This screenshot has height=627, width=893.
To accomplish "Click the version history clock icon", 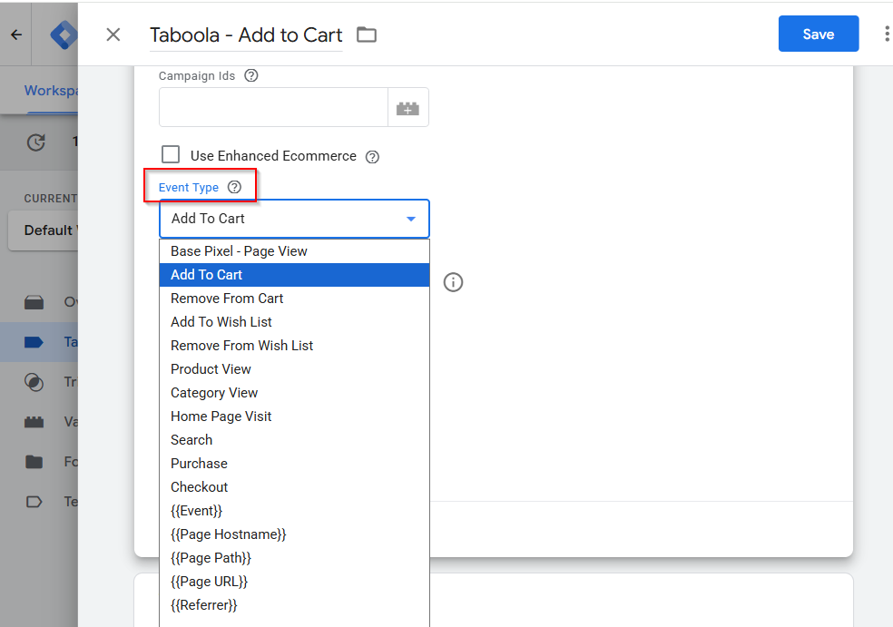I will [36, 142].
